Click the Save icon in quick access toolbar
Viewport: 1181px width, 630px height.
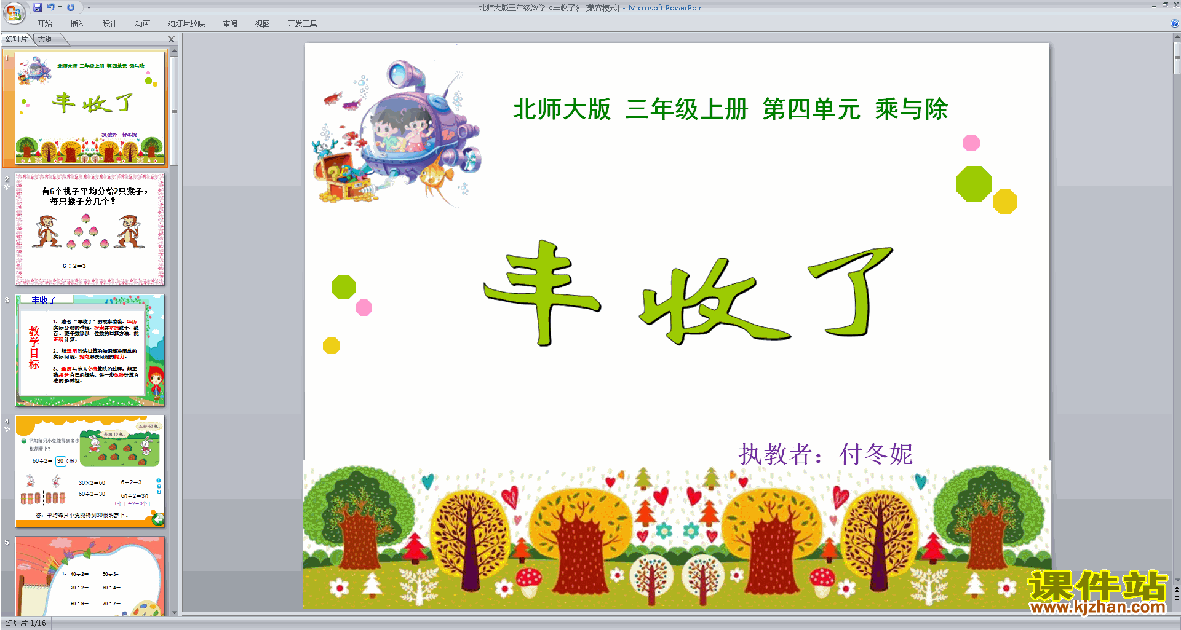38,7
